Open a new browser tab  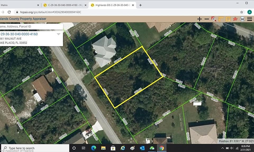point(140,5)
